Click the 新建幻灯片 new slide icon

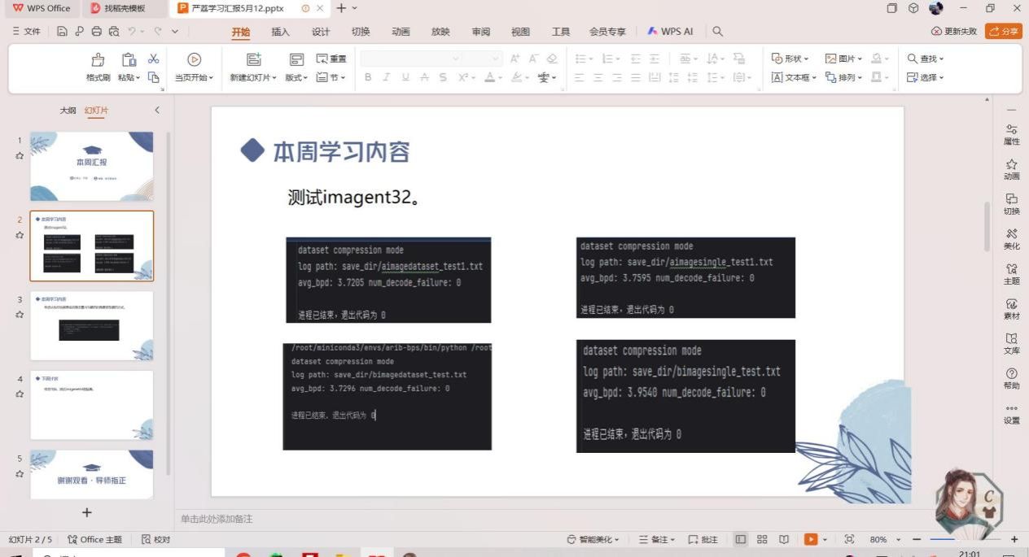click(253, 59)
